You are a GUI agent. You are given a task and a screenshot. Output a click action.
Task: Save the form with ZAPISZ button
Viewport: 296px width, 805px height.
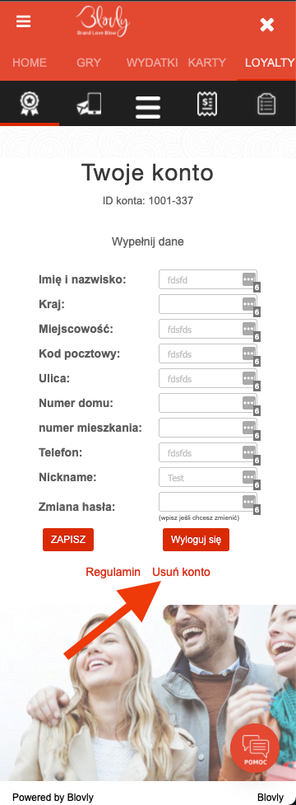68,539
